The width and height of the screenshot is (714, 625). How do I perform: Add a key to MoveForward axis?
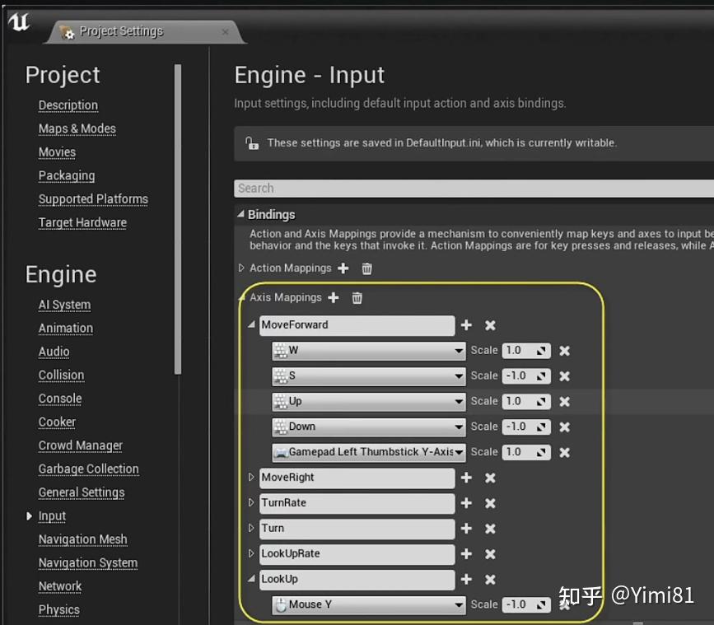(466, 325)
